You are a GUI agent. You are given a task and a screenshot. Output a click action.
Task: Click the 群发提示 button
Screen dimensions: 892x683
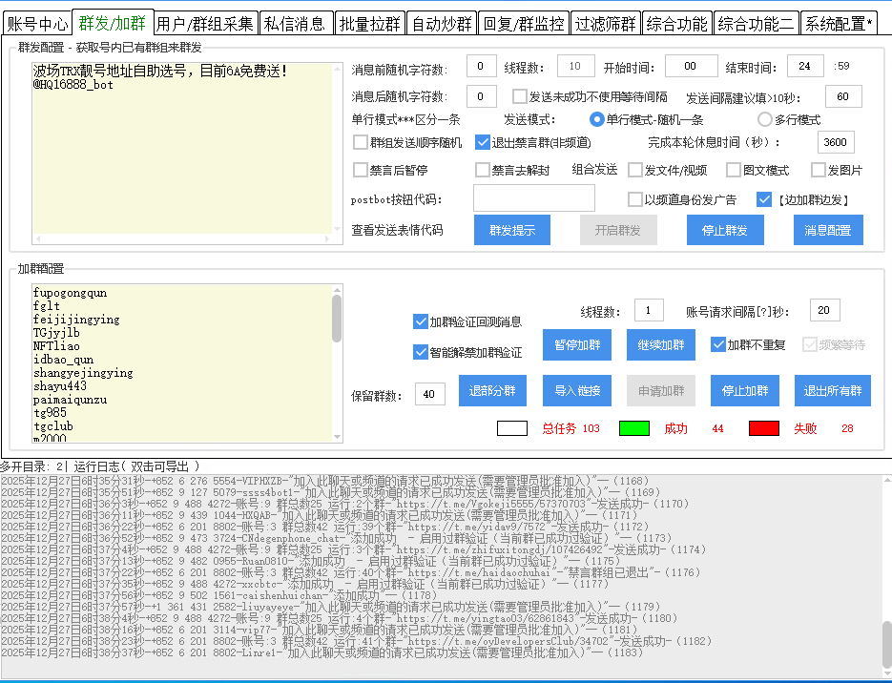coord(512,231)
